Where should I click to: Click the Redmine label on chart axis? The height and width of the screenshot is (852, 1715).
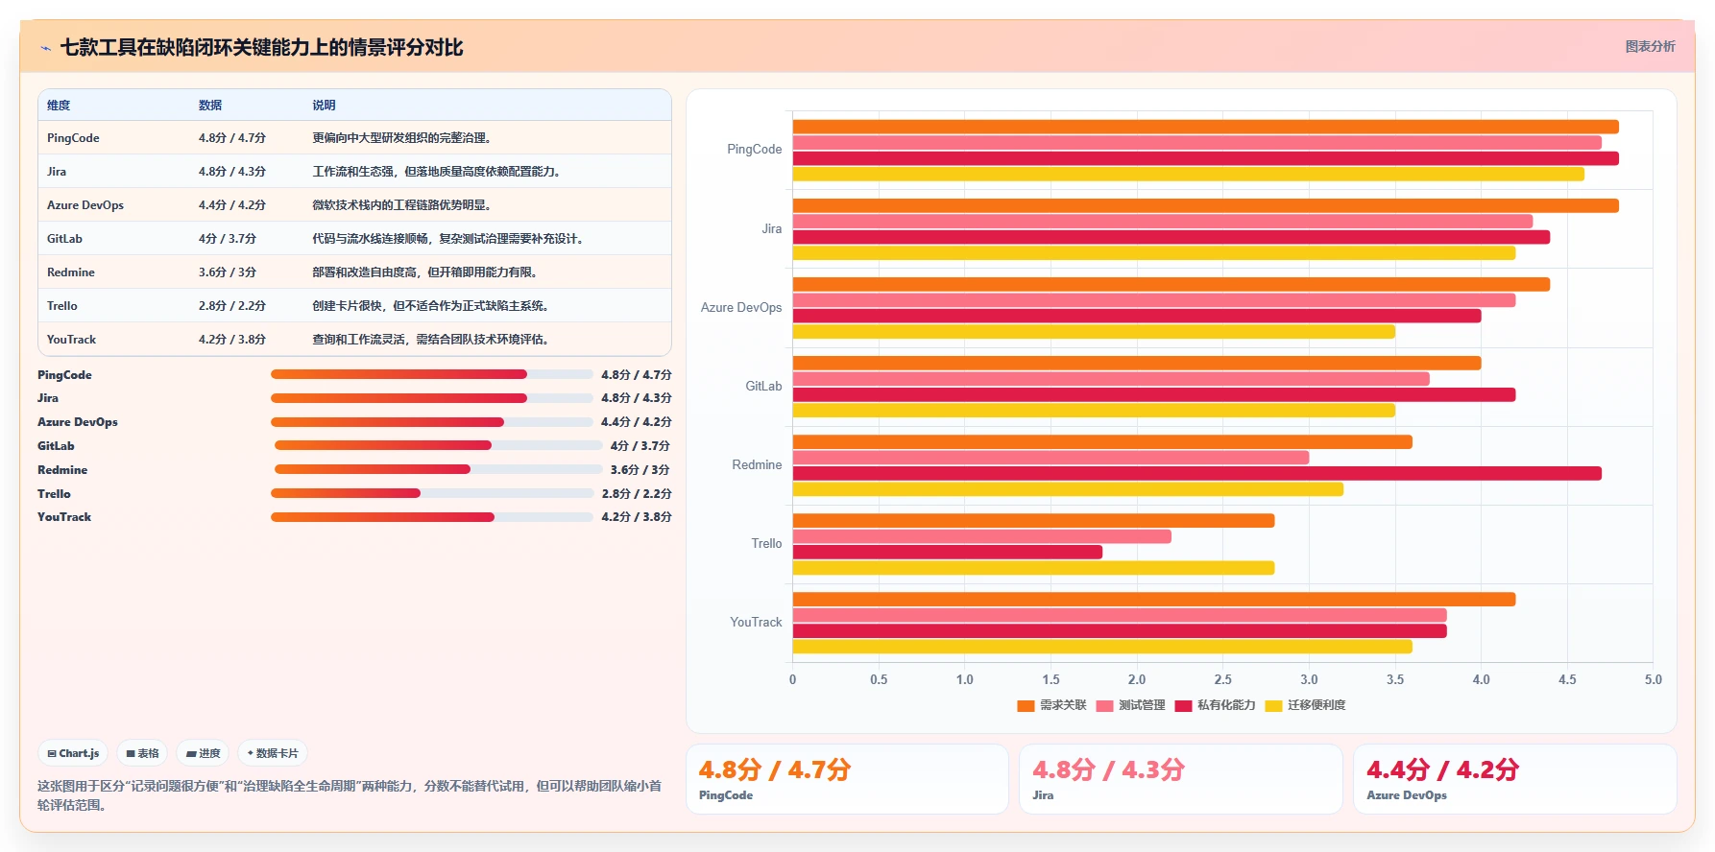click(757, 465)
